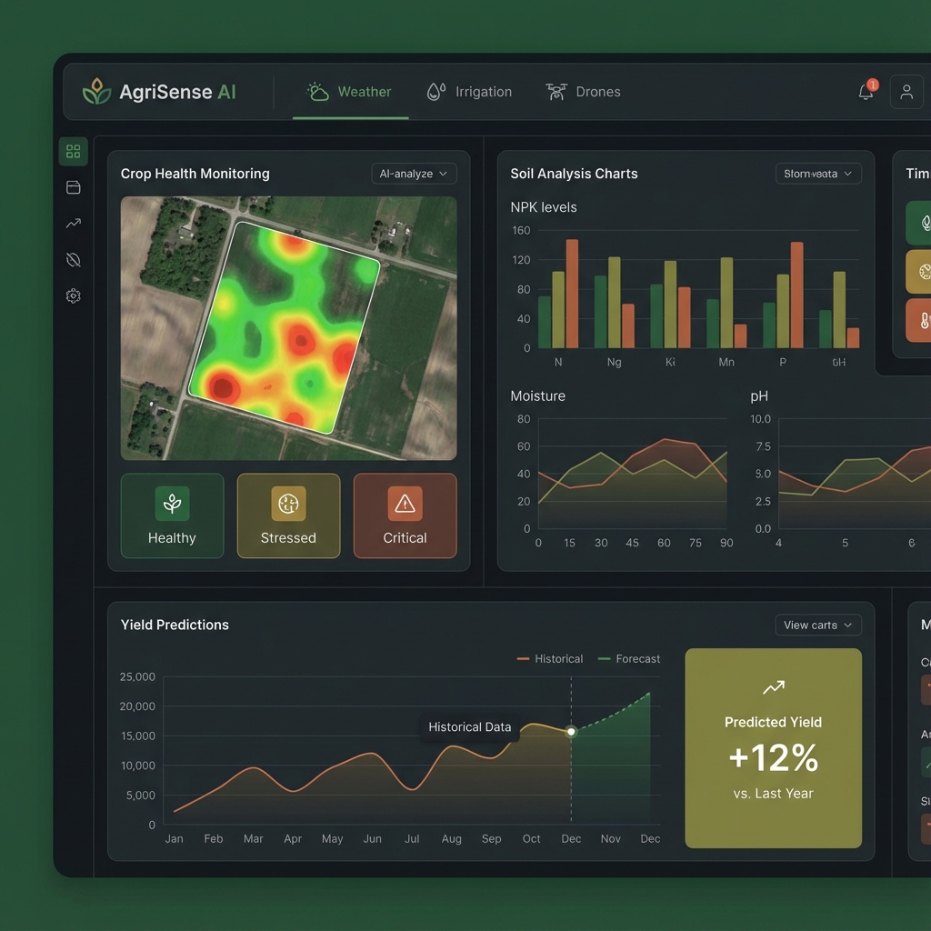This screenshot has height=931, width=931.
Task: Select the dashboard grid icon in sidebar
Action: 73,151
